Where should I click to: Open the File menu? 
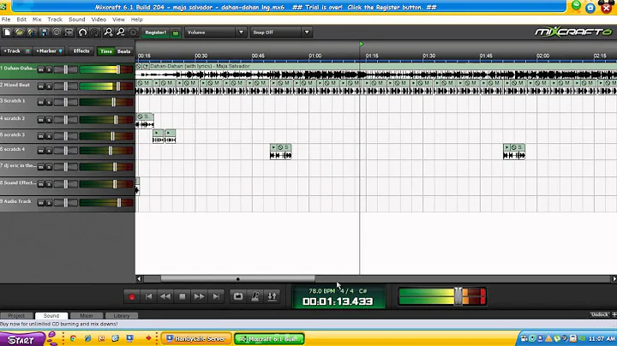point(6,19)
